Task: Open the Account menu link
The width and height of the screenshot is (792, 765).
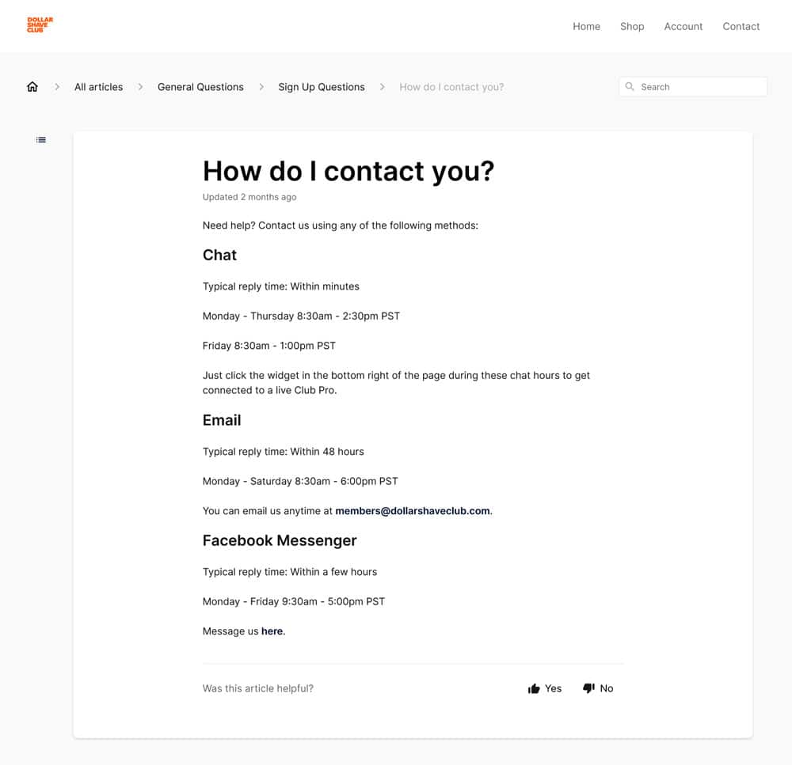Action: [x=683, y=26]
